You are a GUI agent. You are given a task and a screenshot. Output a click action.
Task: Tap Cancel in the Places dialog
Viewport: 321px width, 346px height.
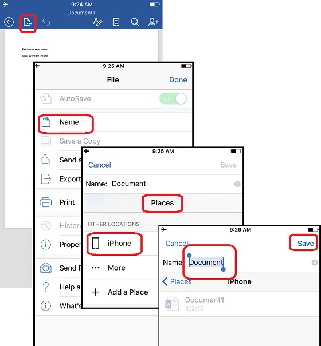click(100, 165)
